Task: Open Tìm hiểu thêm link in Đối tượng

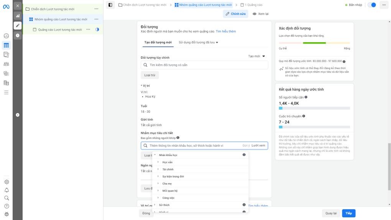Action: (226, 31)
